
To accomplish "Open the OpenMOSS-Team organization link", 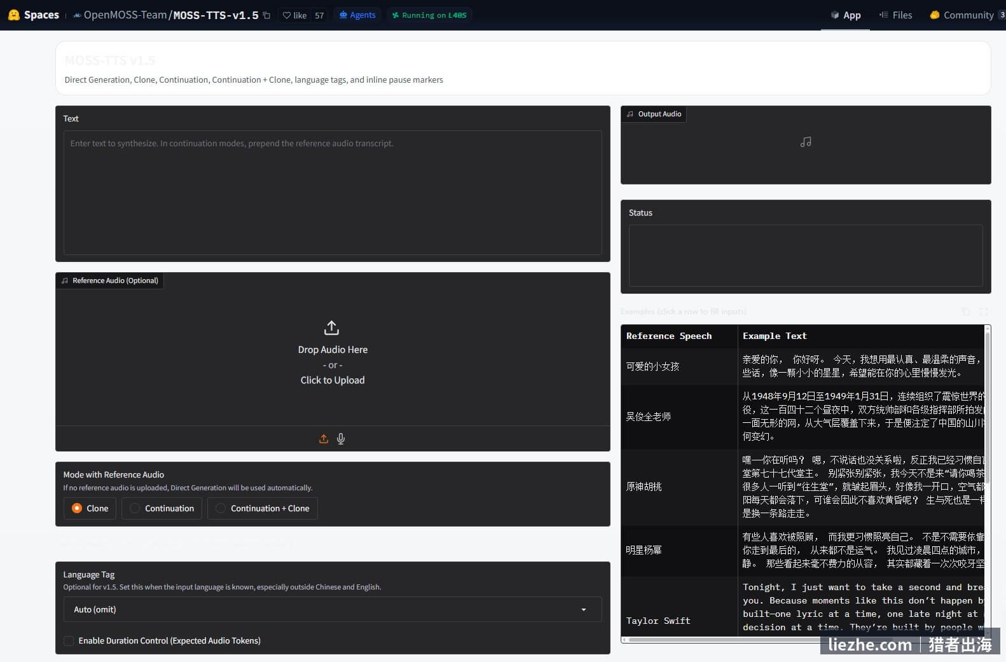I will tap(125, 15).
